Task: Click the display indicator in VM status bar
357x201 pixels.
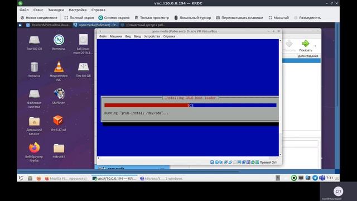Action: tap(239, 162)
